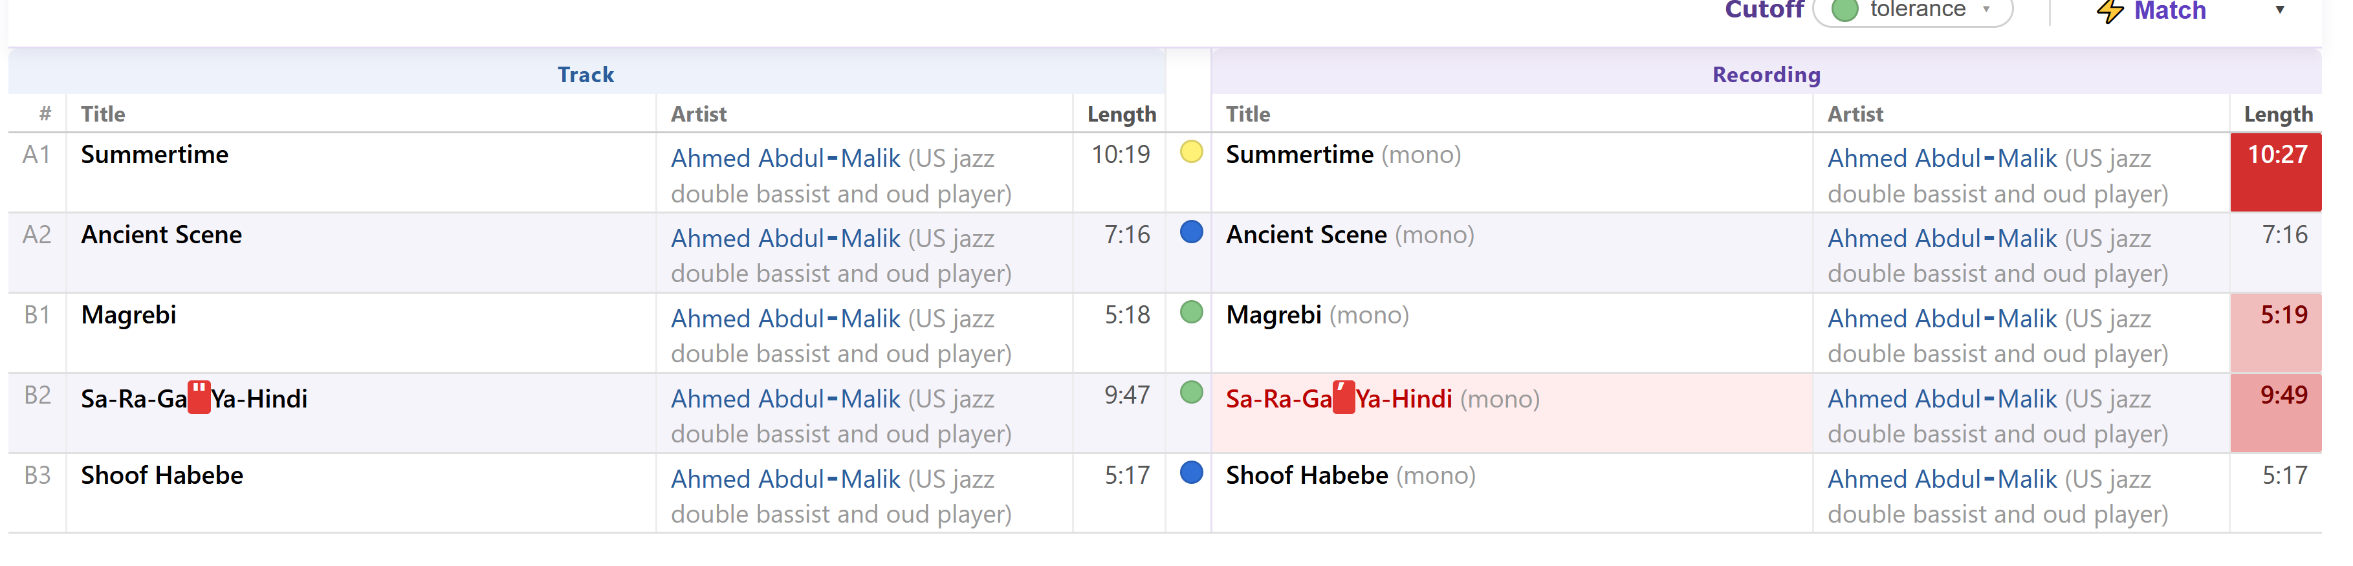Image resolution: width=2353 pixels, height=566 pixels.
Task: Click the Track section header
Action: pyautogui.click(x=586, y=75)
